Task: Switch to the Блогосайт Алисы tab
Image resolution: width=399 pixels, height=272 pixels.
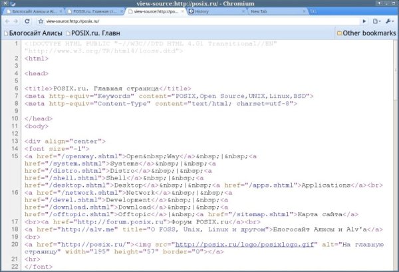Action: pyautogui.click(x=35, y=11)
